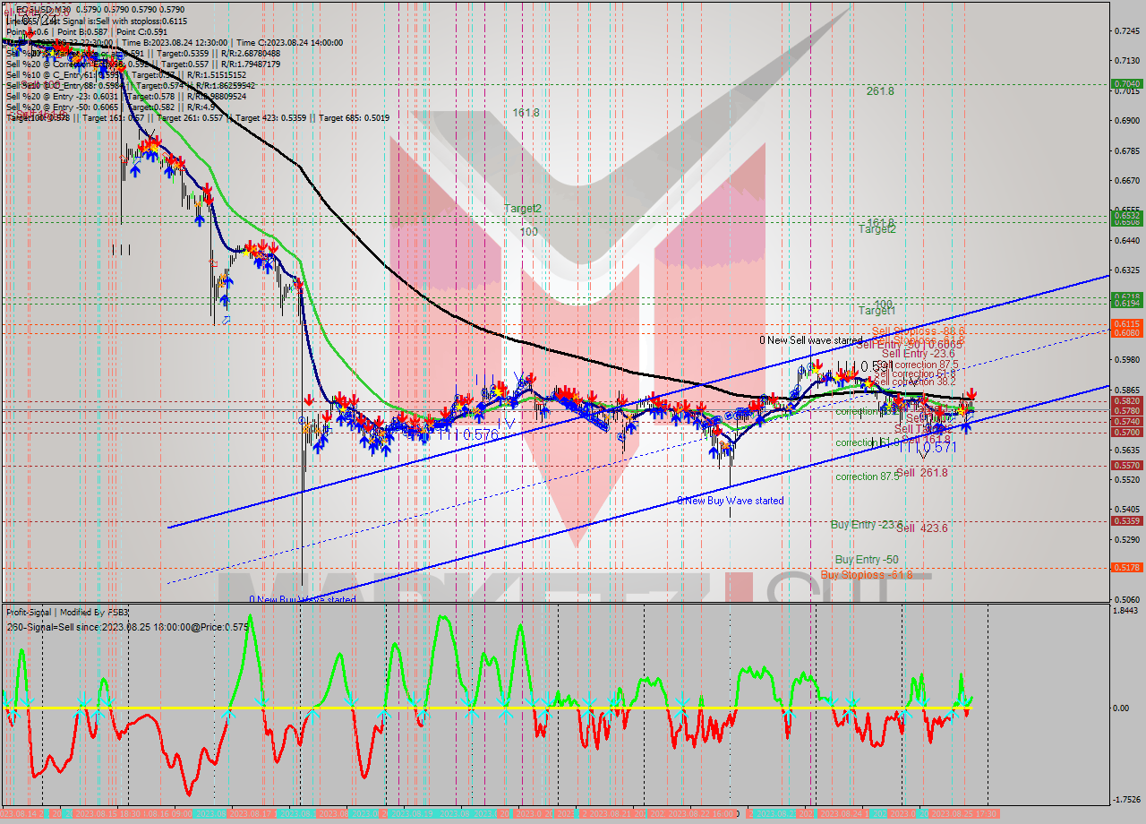Click the New Buy Wave started text
1146x824 pixels.
[731, 501]
